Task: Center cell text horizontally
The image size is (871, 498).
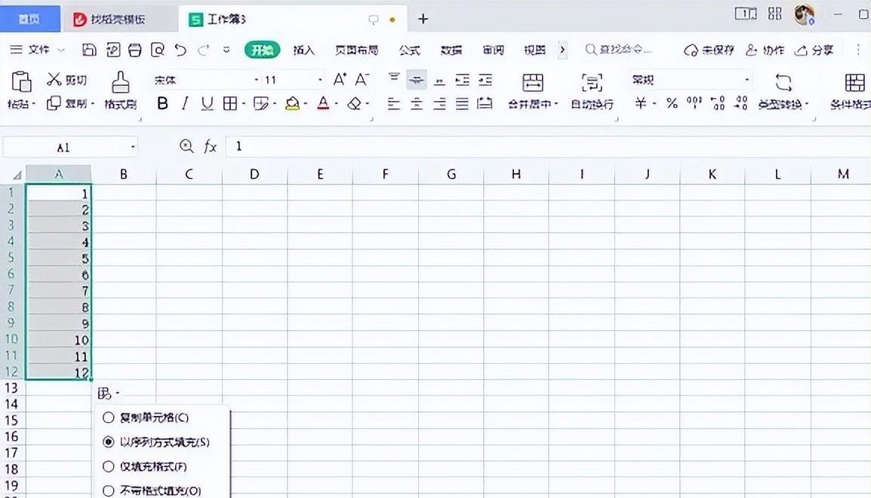Action: [x=417, y=103]
